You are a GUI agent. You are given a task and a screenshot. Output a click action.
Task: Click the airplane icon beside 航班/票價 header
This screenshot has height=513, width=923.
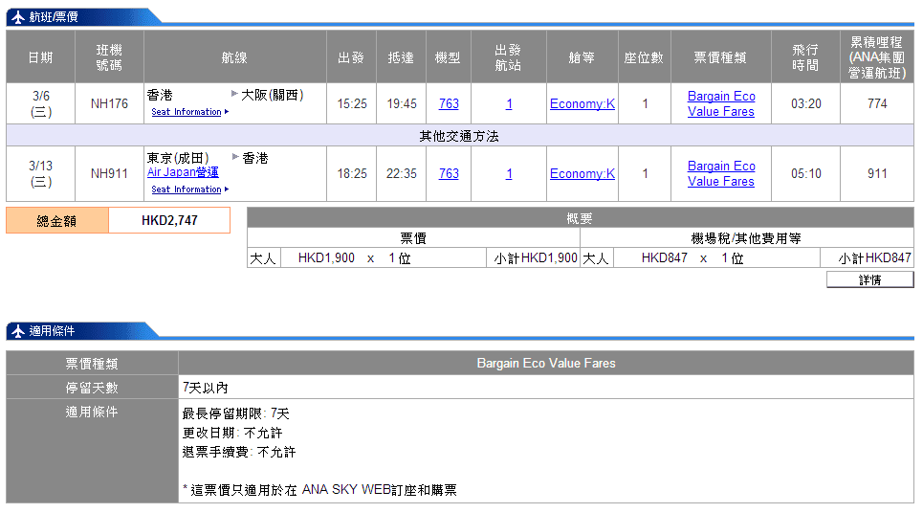point(17,16)
